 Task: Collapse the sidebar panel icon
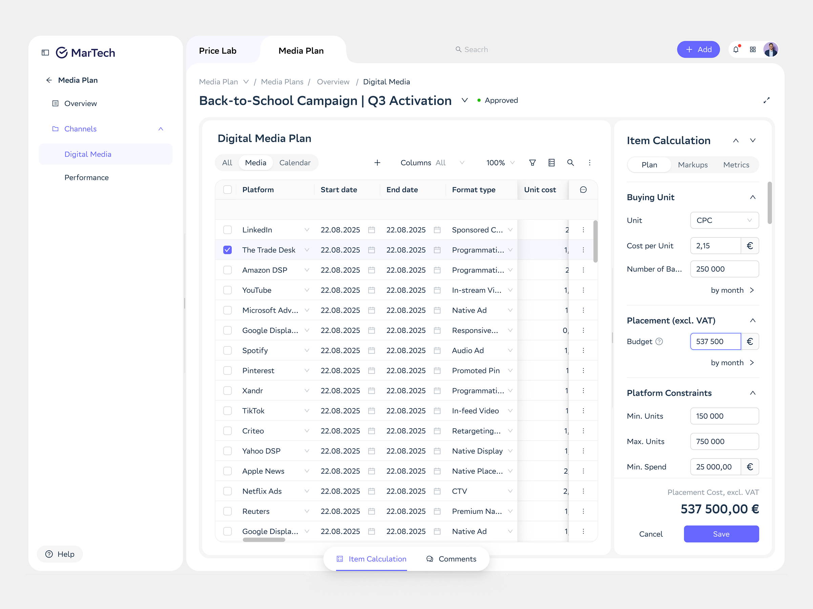pyautogui.click(x=45, y=53)
